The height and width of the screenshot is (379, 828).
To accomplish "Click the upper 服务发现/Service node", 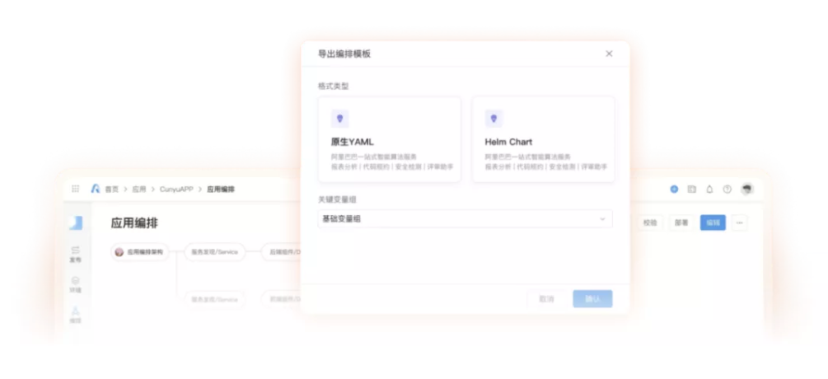I will tap(214, 252).
